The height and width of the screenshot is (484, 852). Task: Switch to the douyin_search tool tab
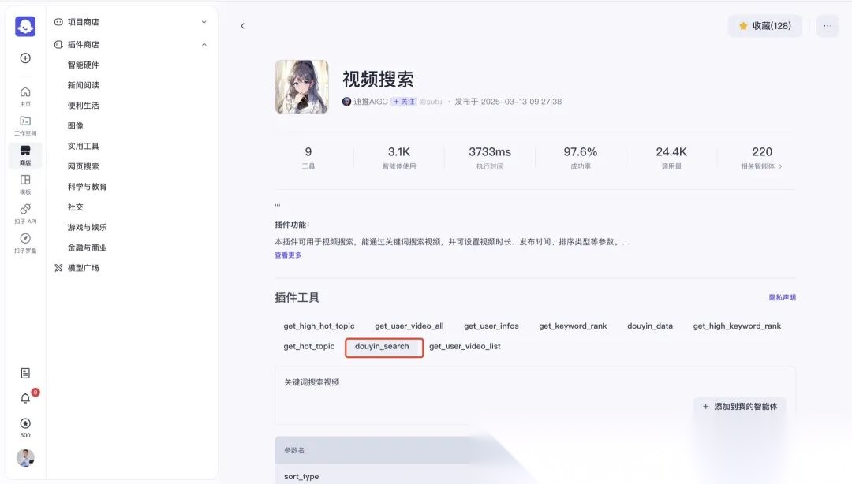click(384, 348)
